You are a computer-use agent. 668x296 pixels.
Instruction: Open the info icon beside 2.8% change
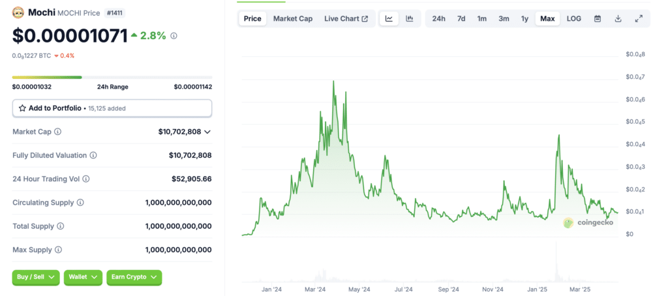tap(174, 37)
